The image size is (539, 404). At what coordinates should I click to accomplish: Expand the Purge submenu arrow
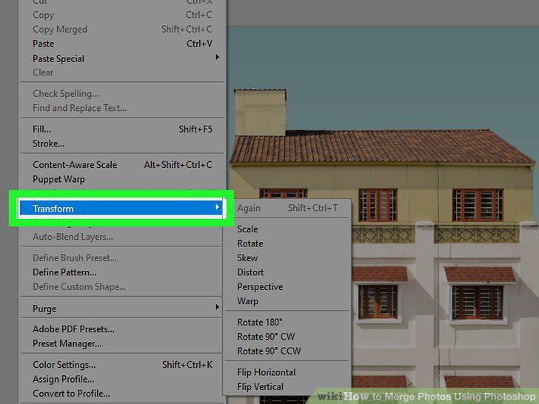pyautogui.click(x=217, y=307)
